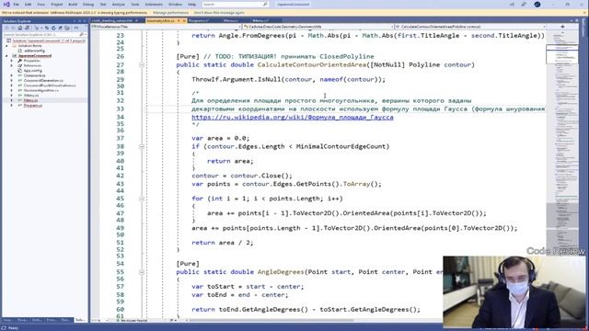Image resolution: width=589 pixels, height=331 pixels.
Task: Click the Refresh icon in Solution Explorer toolbar
Action: point(53,29)
